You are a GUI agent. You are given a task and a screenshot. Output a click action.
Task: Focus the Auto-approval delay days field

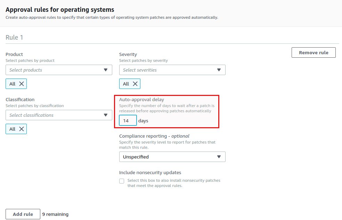point(128,121)
